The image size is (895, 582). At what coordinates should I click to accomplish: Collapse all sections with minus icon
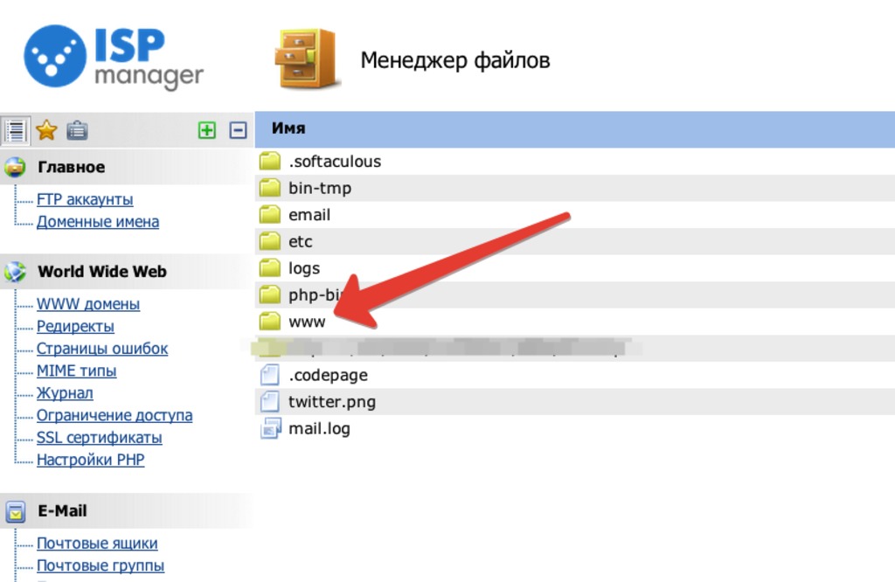click(238, 130)
